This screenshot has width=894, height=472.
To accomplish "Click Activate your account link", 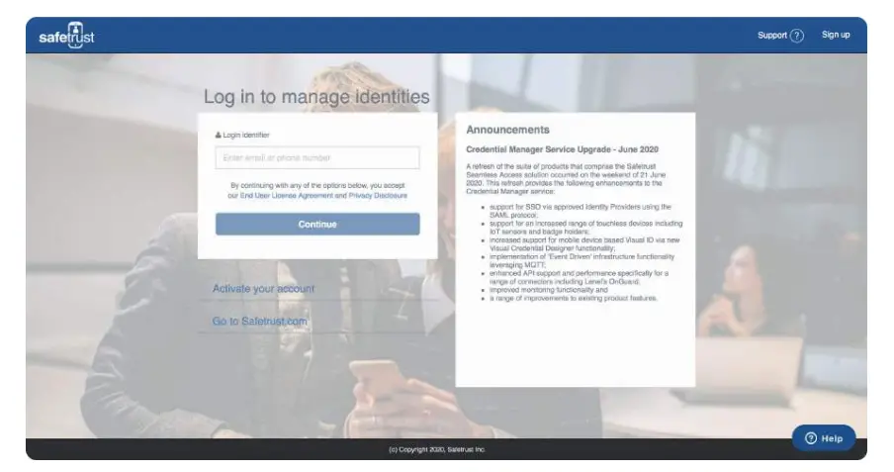I will point(263,288).
